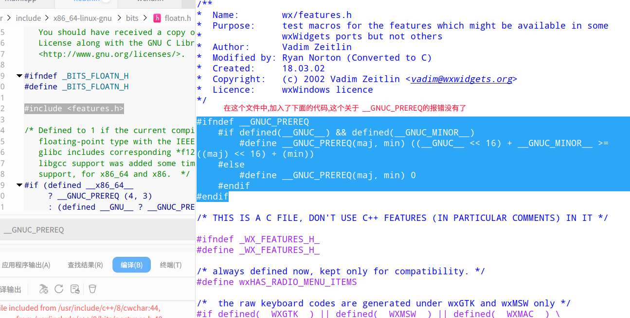Click the floatn.h breadcrumb file name
The width and height of the screenshot is (630, 318).
click(x=178, y=18)
